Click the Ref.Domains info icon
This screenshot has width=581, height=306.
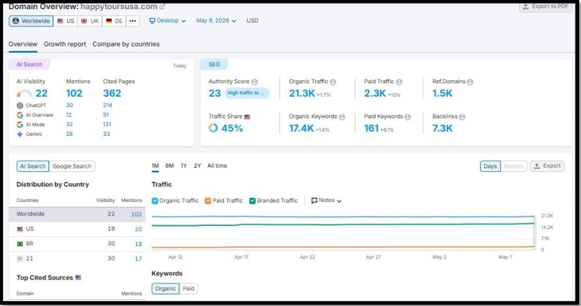point(470,82)
